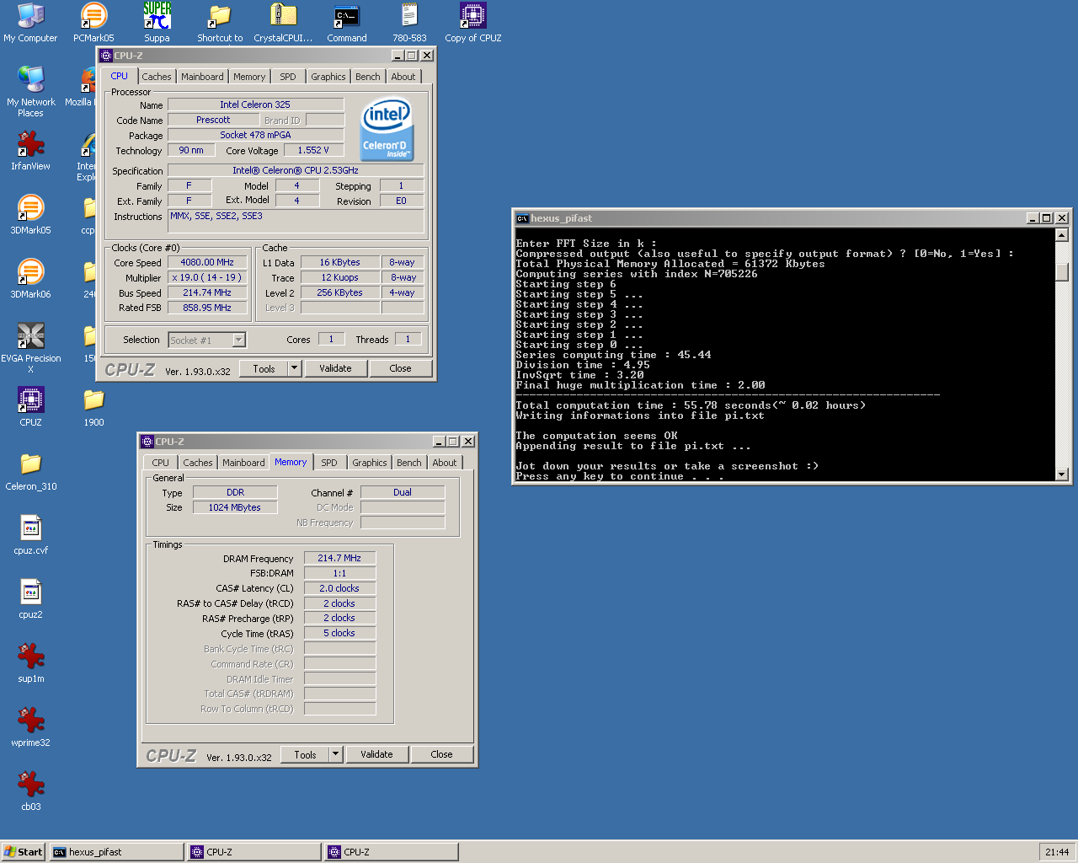This screenshot has width=1078, height=863.
Task: Click the DRAM Frequency value 214.7 MHz
Action: pos(339,558)
